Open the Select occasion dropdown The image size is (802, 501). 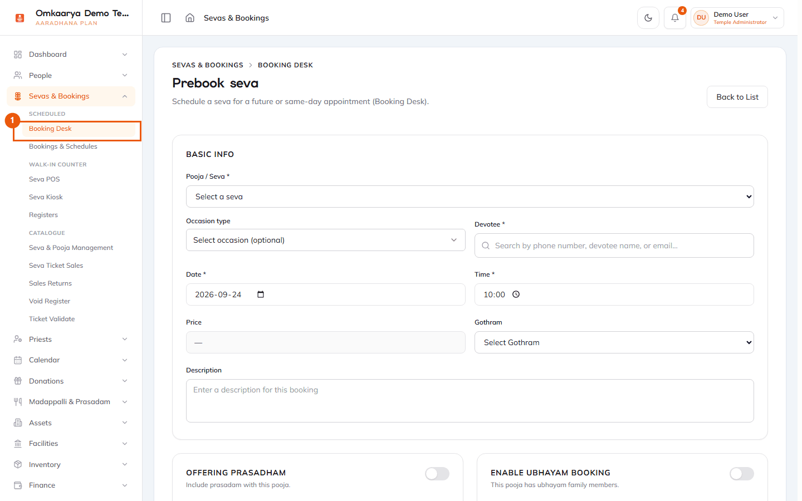326,240
